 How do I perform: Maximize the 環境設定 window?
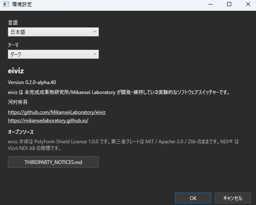point(229,4)
